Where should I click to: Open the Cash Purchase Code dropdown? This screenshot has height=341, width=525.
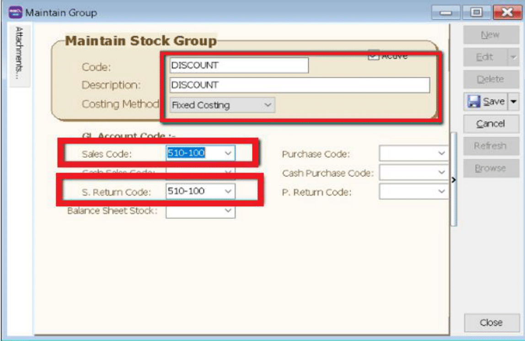click(x=441, y=173)
